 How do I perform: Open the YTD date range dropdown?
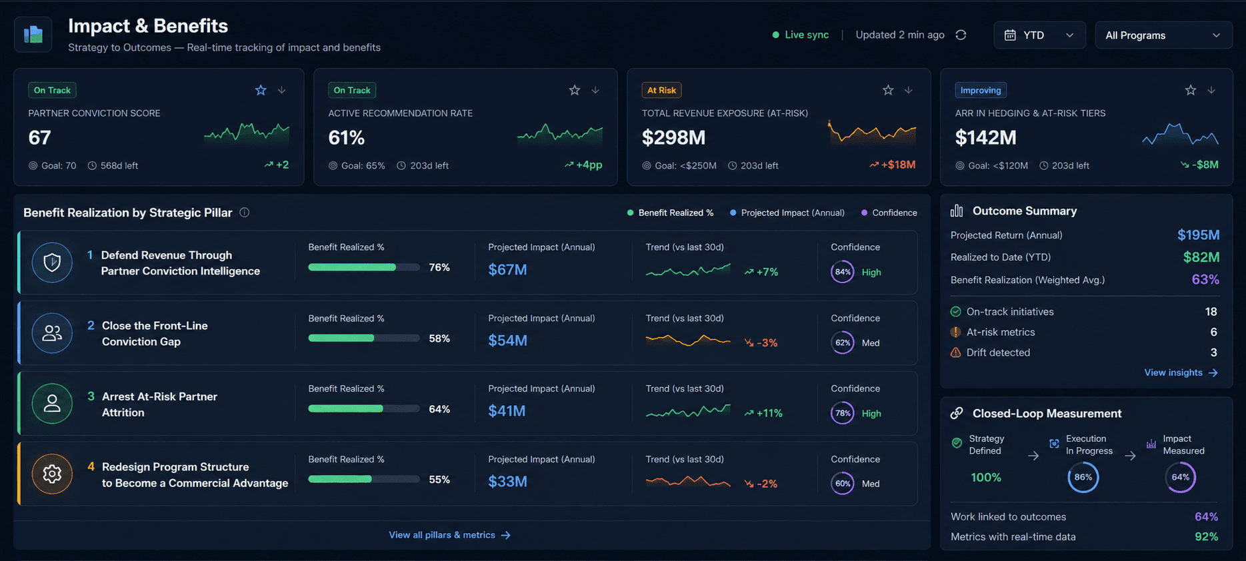(x=1039, y=35)
